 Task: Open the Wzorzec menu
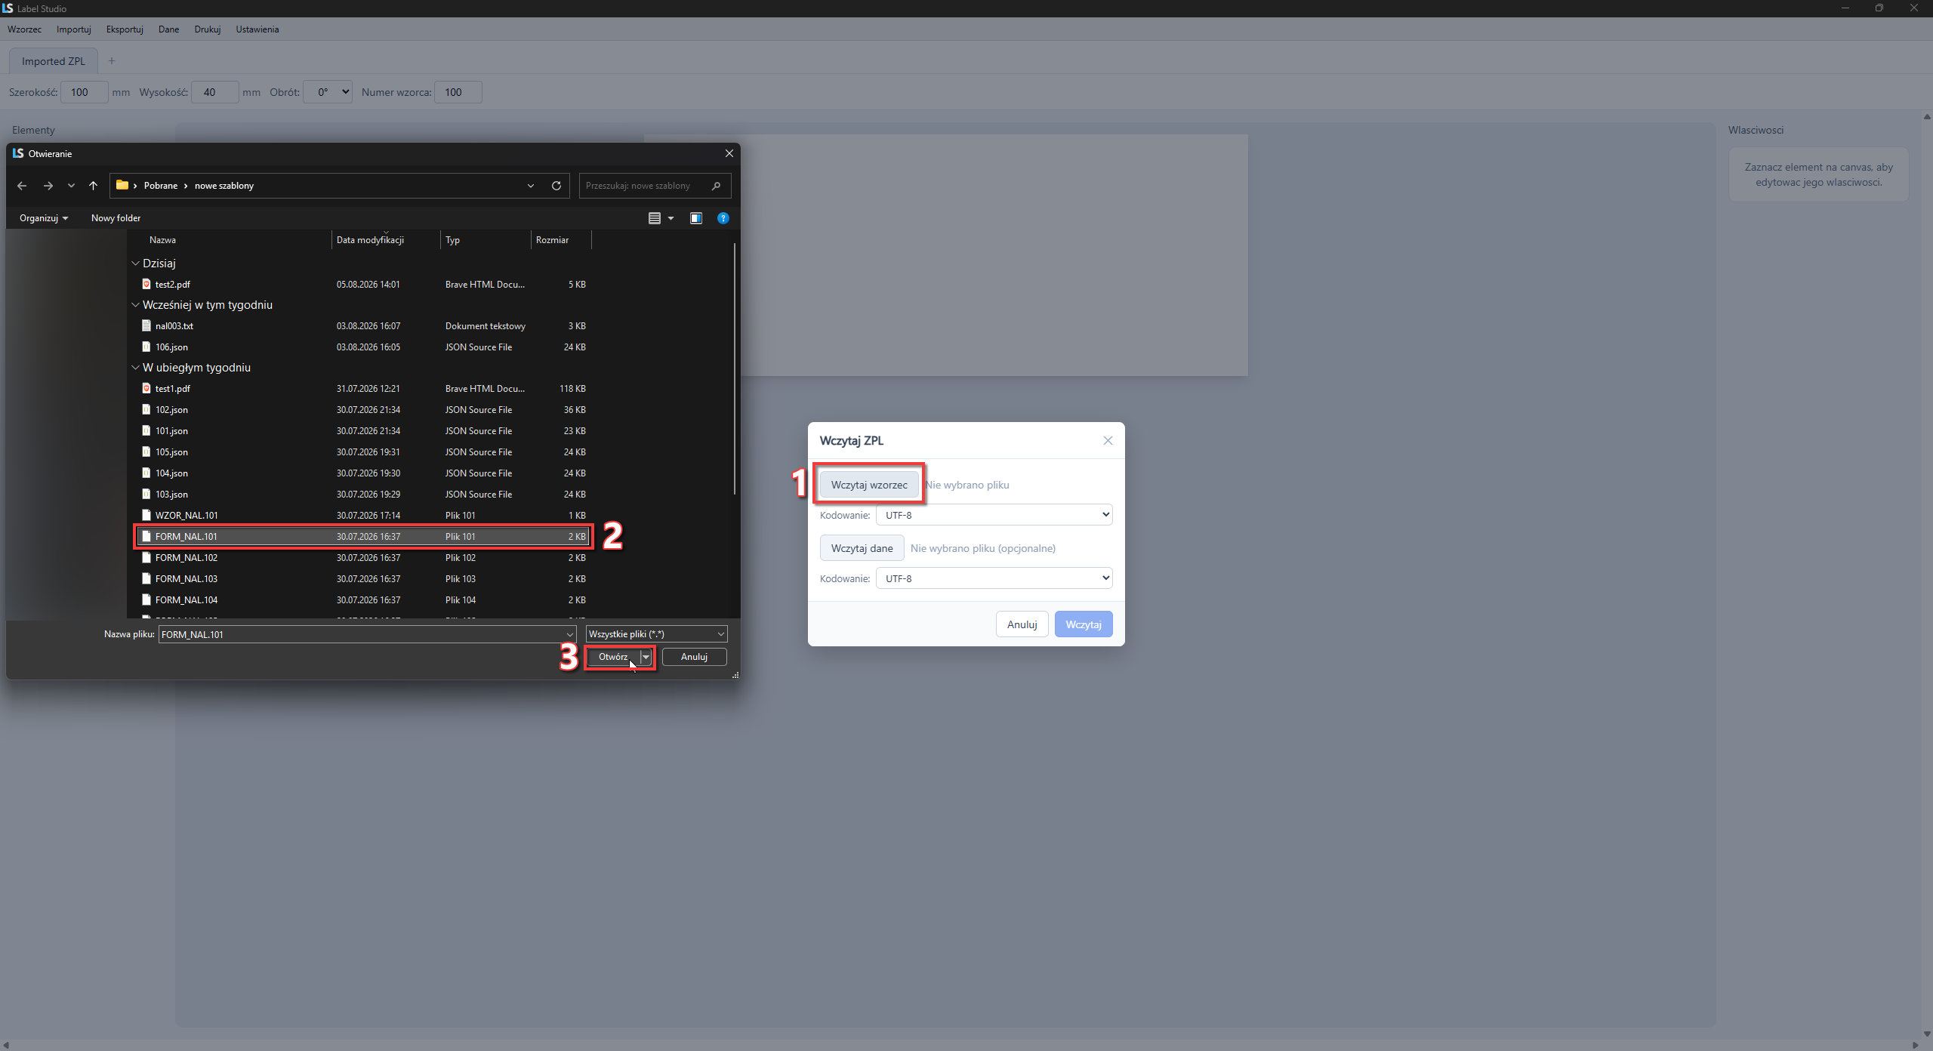click(25, 29)
